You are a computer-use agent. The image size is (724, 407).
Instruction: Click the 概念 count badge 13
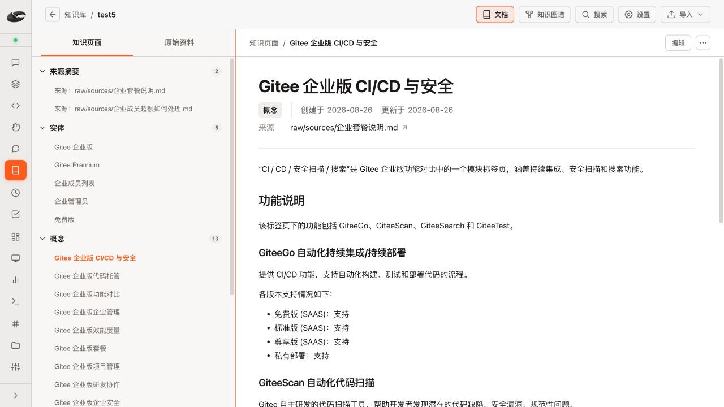(x=215, y=239)
